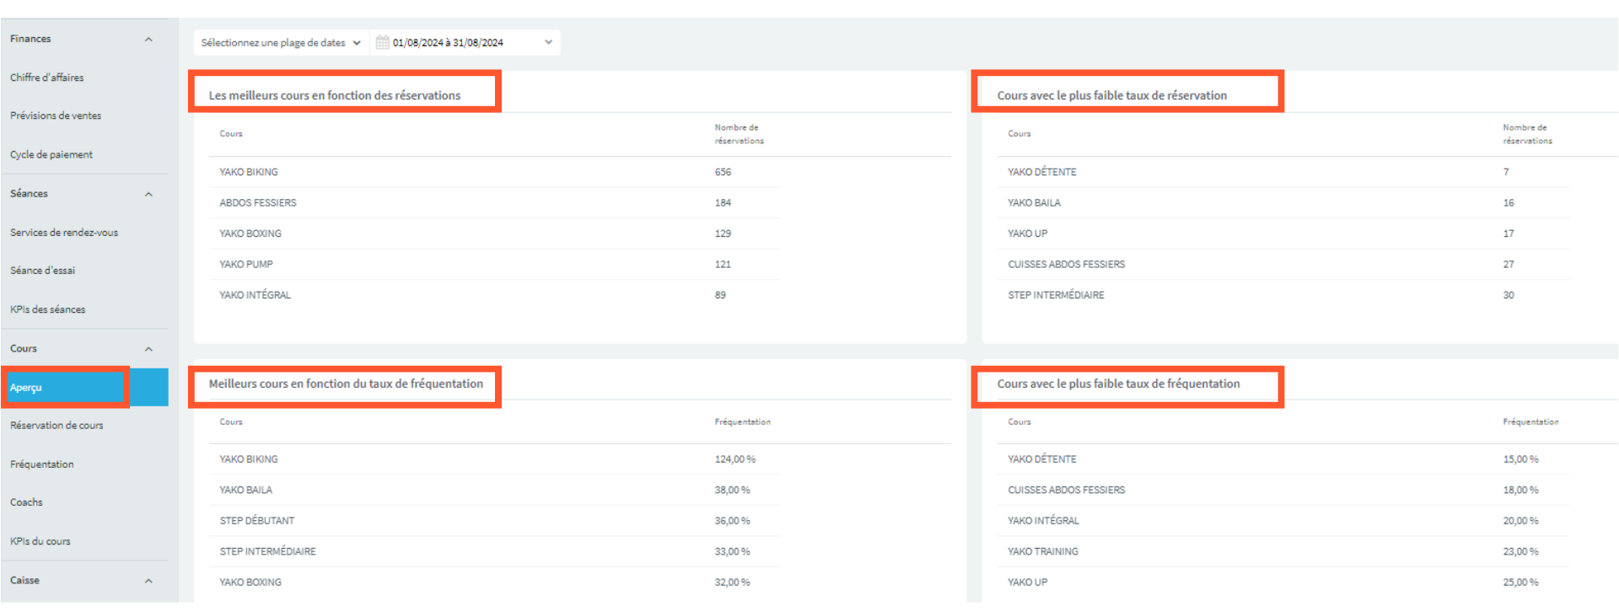Click the YAKO TRAINING row
1619x612 pixels.
[x=1283, y=552]
